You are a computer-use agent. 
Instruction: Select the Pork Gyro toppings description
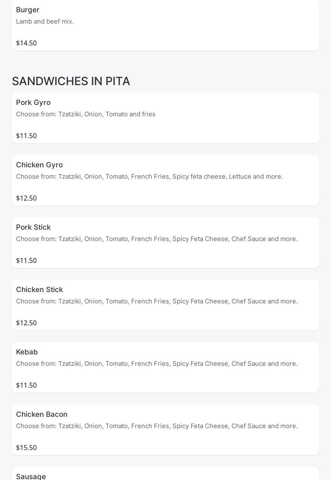tap(86, 114)
